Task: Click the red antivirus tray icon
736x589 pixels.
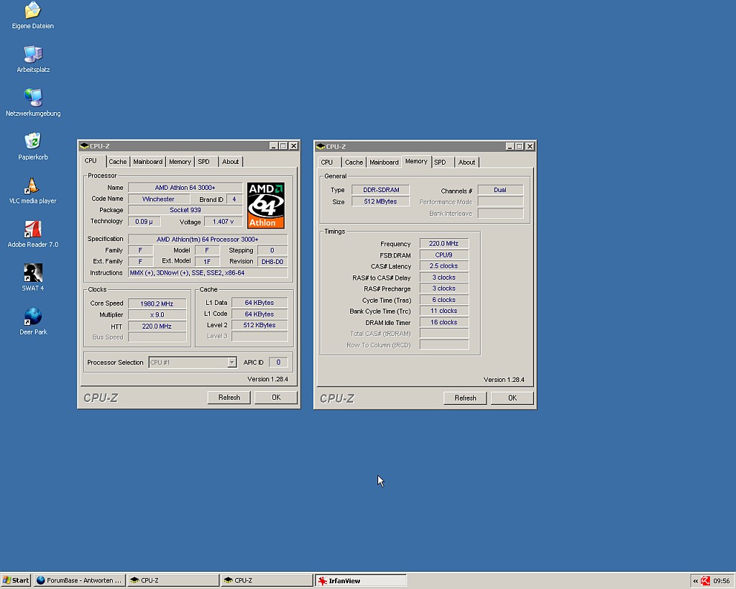Action: coord(705,580)
